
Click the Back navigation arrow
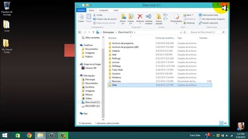pyautogui.click(x=80, y=32)
